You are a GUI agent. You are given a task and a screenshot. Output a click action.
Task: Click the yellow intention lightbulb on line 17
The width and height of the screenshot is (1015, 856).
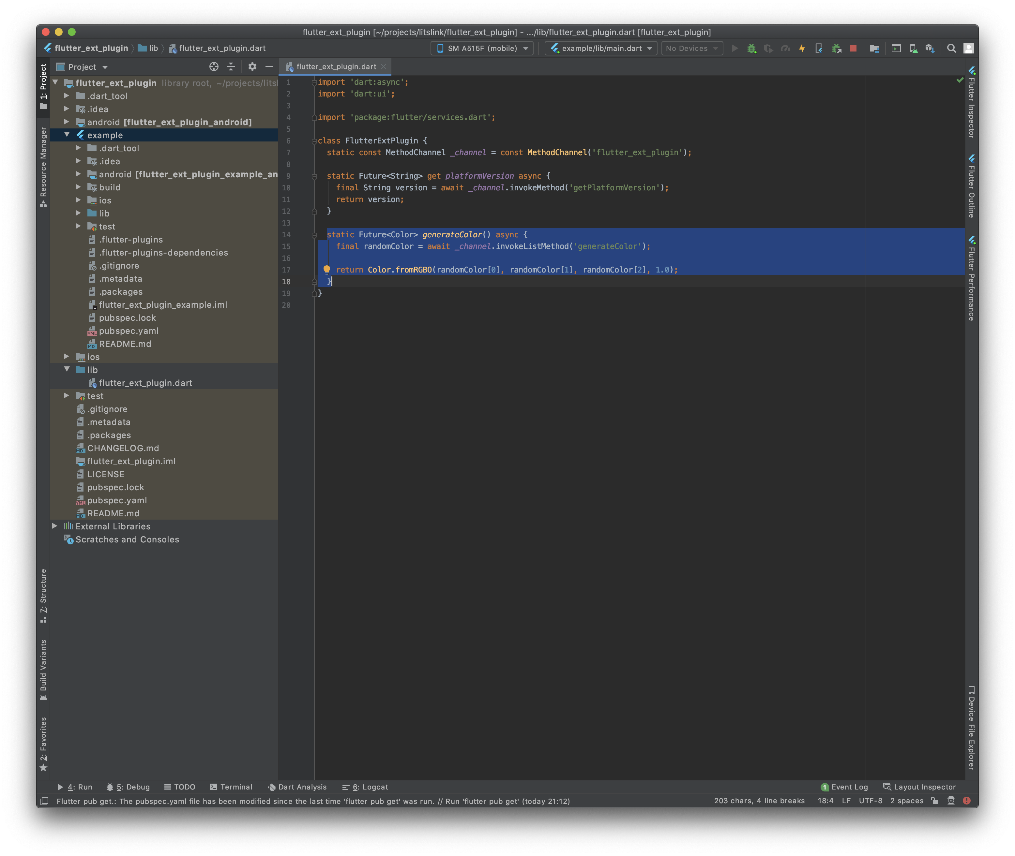tap(327, 270)
